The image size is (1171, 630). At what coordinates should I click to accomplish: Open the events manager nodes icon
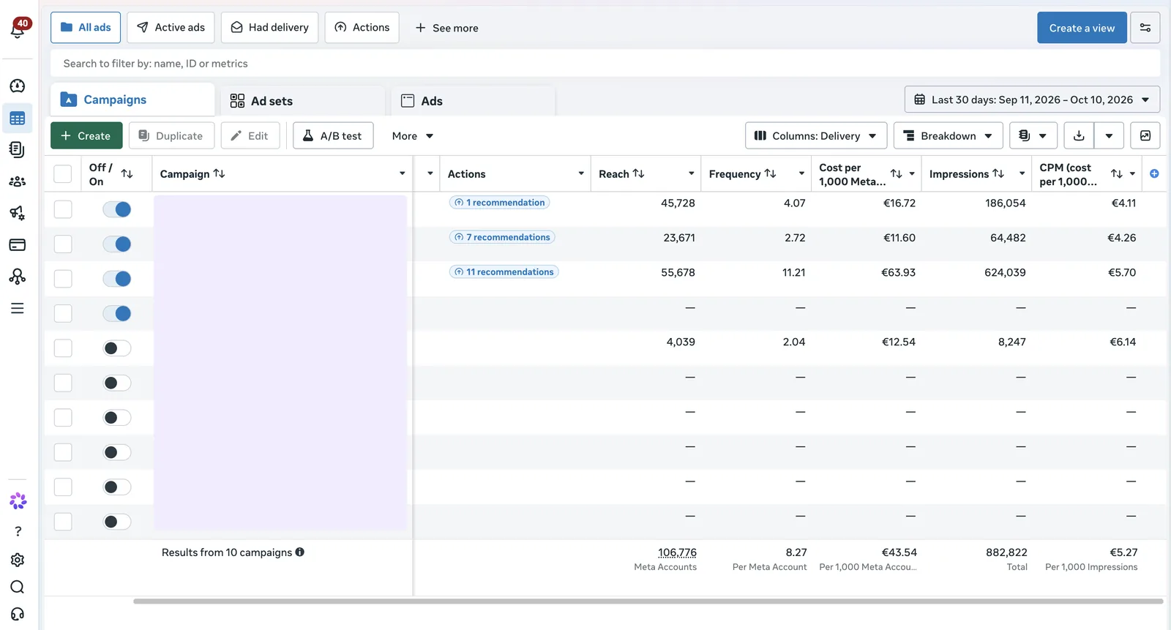point(18,276)
